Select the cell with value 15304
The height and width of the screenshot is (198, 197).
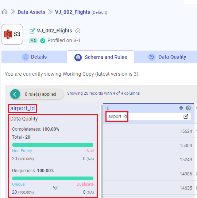tap(148, 145)
